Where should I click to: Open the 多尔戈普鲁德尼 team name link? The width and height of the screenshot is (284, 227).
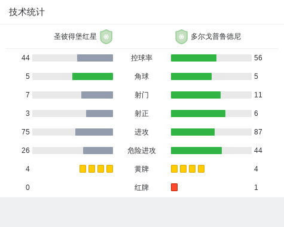tap(216, 36)
